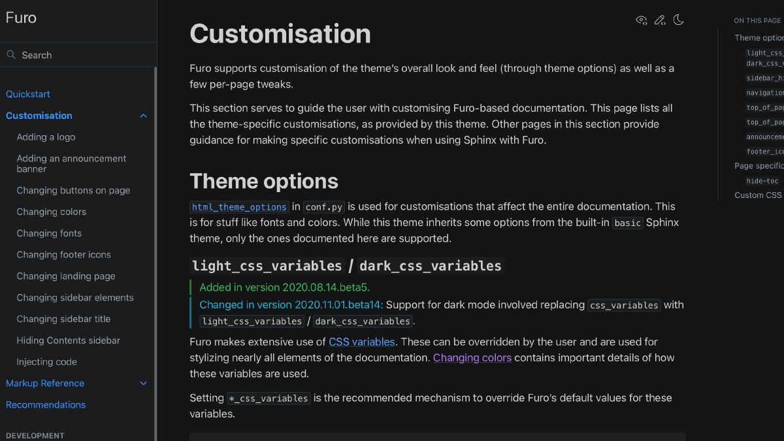The image size is (784, 441).
Task: Follow the CSS variables hyperlink
Action: [x=362, y=342]
